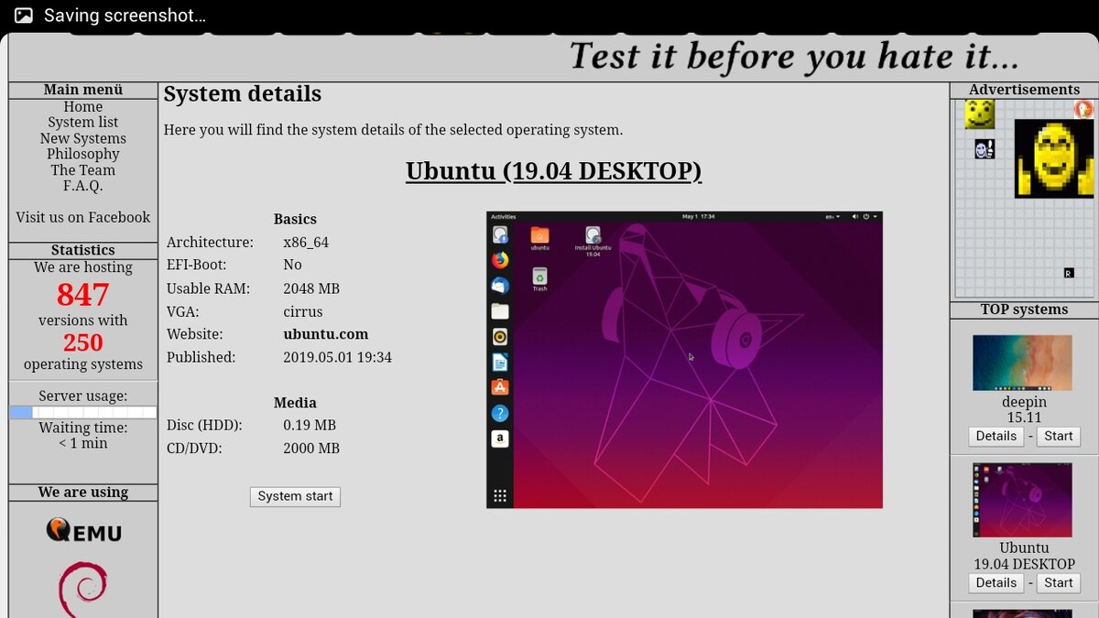
Task: Select the Trash desktop icon in the screenshot
Action: tap(540, 279)
